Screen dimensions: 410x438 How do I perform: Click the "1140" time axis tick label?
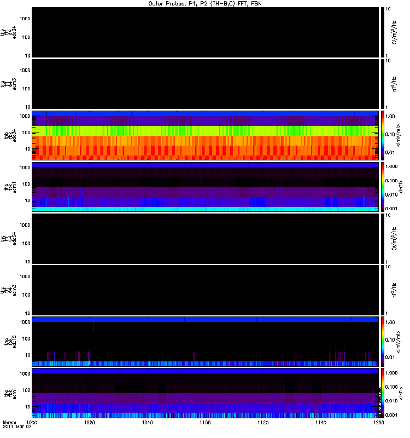(321, 423)
